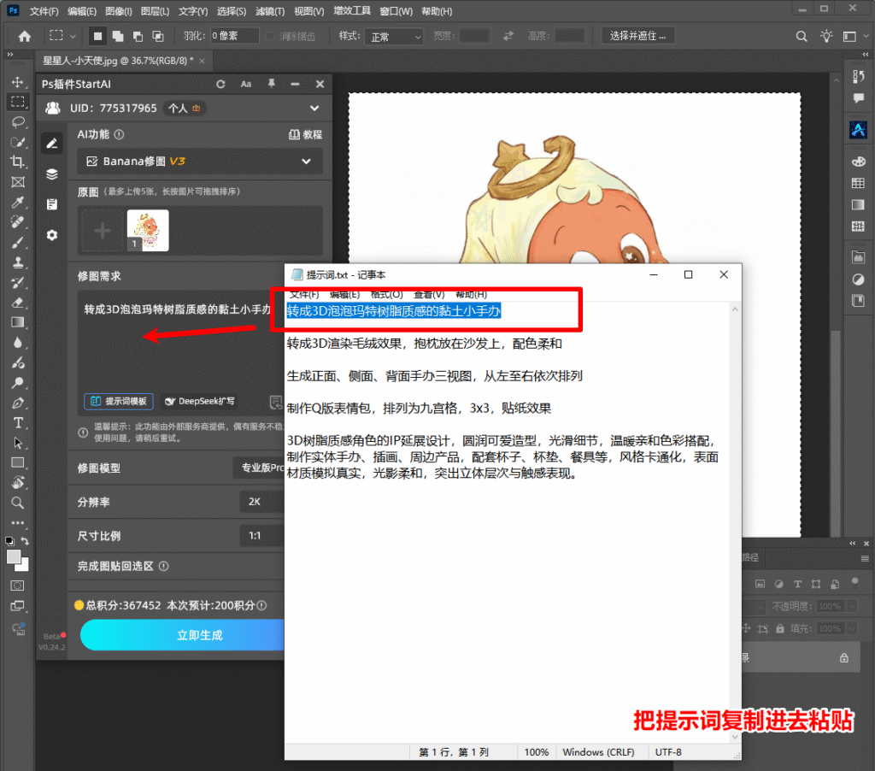Open the 增效工具 menu
This screenshot has height=771, width=875.
pyautogui.click(x=352, y=10)
